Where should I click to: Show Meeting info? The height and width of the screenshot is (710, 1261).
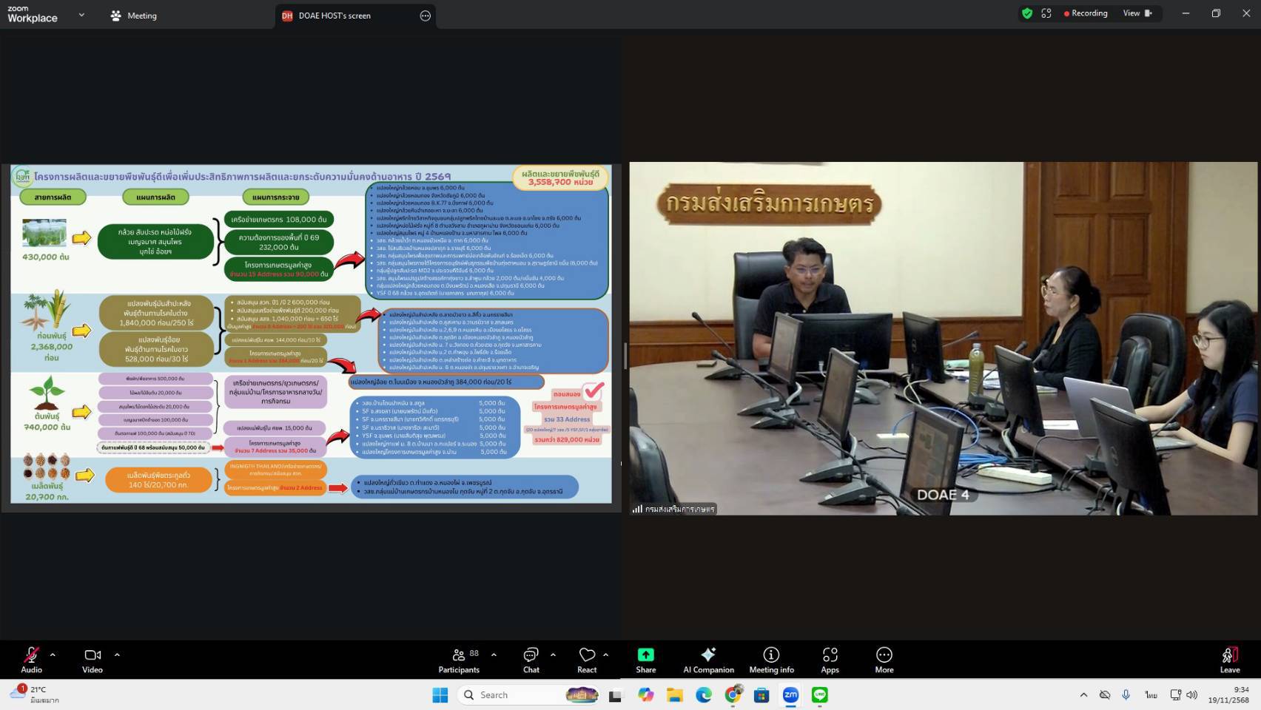[771, 659]
